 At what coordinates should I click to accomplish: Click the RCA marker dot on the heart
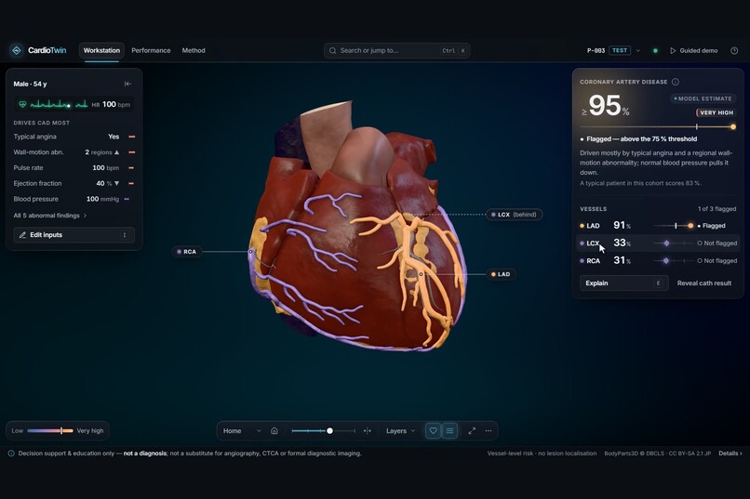[x=250, y=251]
